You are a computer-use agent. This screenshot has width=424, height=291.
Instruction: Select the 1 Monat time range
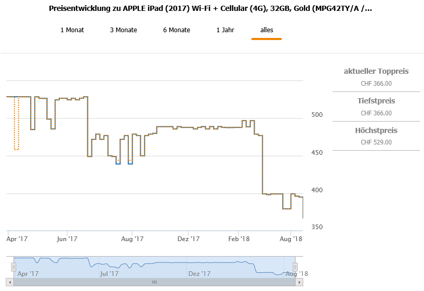72,30
